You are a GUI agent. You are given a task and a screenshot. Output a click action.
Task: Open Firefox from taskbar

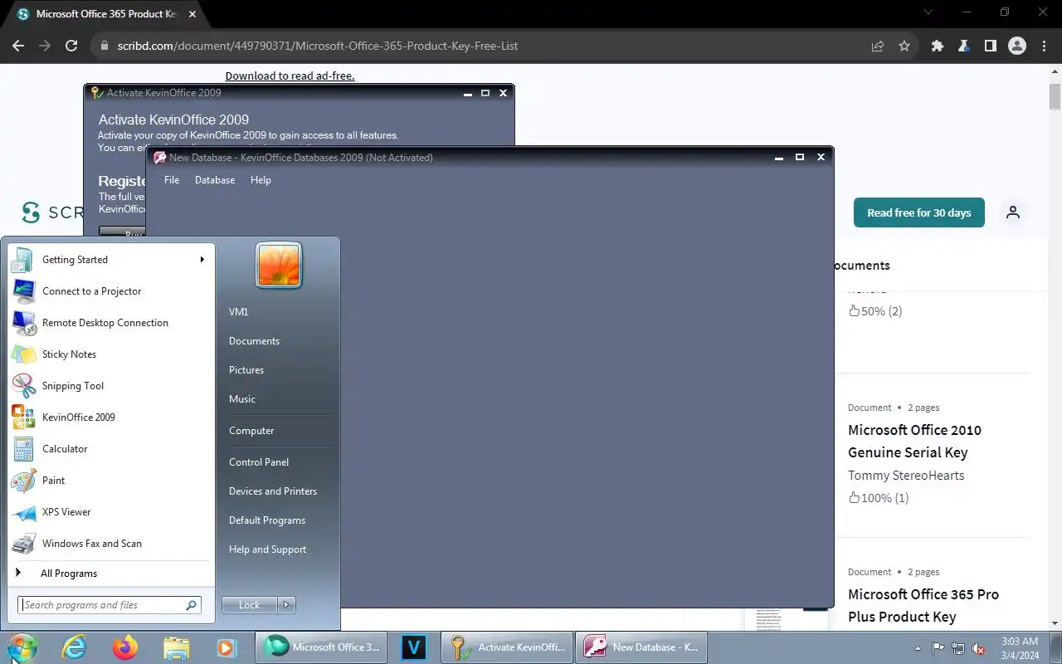coord(125,647)
